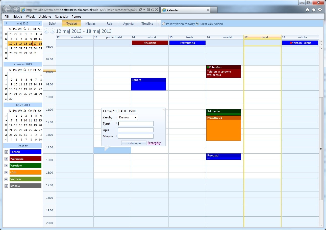Open the Narzędzia menu

(x=61, y=17)
